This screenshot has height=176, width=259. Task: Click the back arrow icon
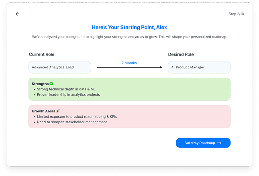17,14
